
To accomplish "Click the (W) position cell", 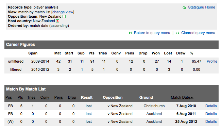I will 11,122.
